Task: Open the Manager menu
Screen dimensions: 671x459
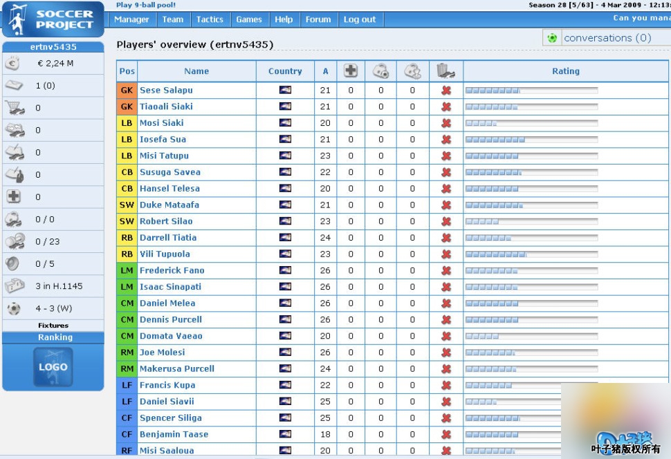Action: point(131,19)
